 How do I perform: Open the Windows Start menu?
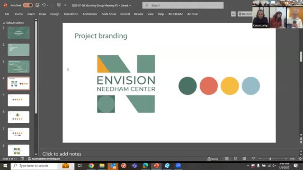tap(5, 166)
